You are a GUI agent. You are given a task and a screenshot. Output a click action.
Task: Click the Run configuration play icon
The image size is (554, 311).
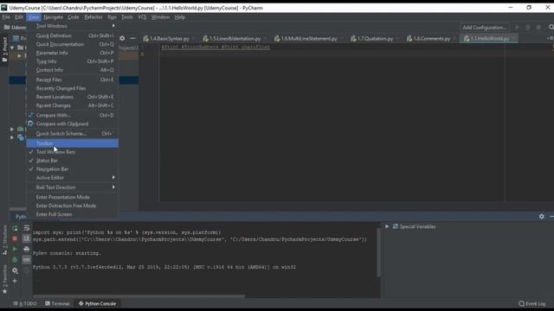(x=518, y=27)
